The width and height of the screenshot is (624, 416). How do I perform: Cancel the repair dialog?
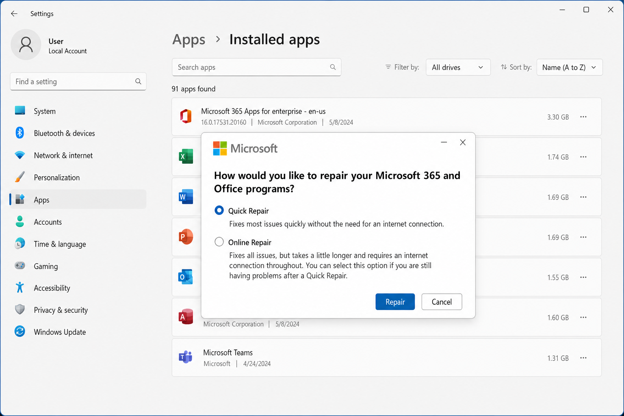(442, 302)
